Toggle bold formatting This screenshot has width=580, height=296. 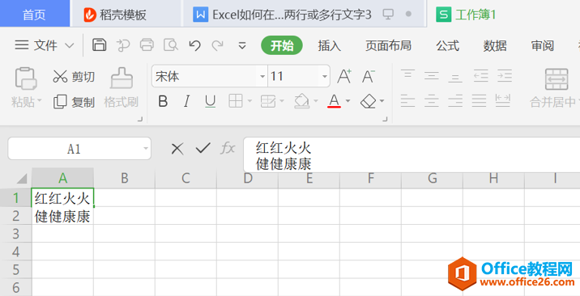pyautogui.click(x=163, y=101)
